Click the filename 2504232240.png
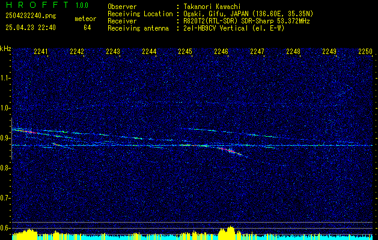The image size is (378, 240). tap(31, 16)
